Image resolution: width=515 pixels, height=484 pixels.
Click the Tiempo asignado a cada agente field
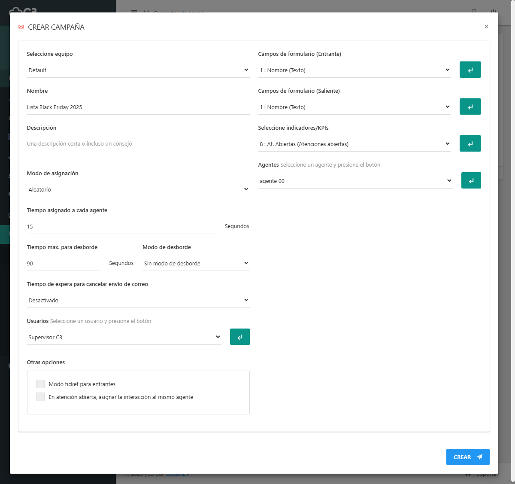121,226
